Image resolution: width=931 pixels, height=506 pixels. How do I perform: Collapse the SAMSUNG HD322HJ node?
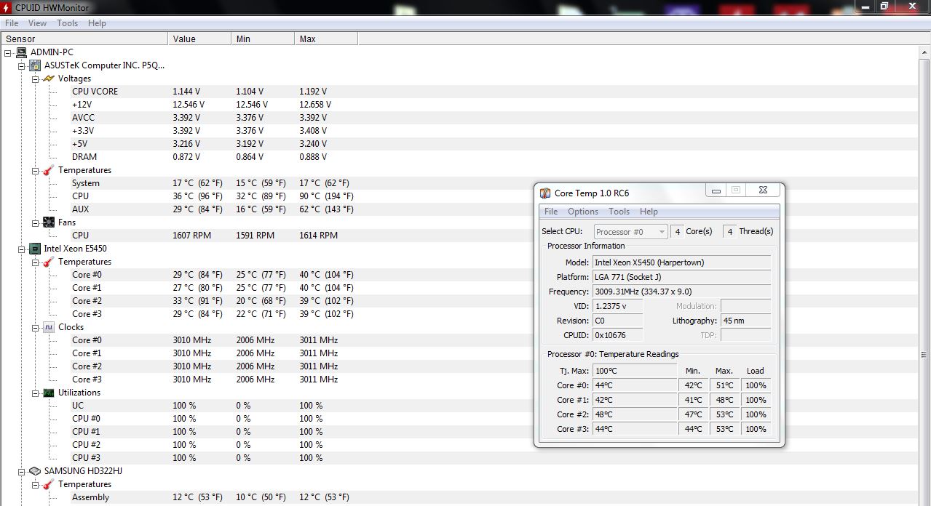(22, 471)
